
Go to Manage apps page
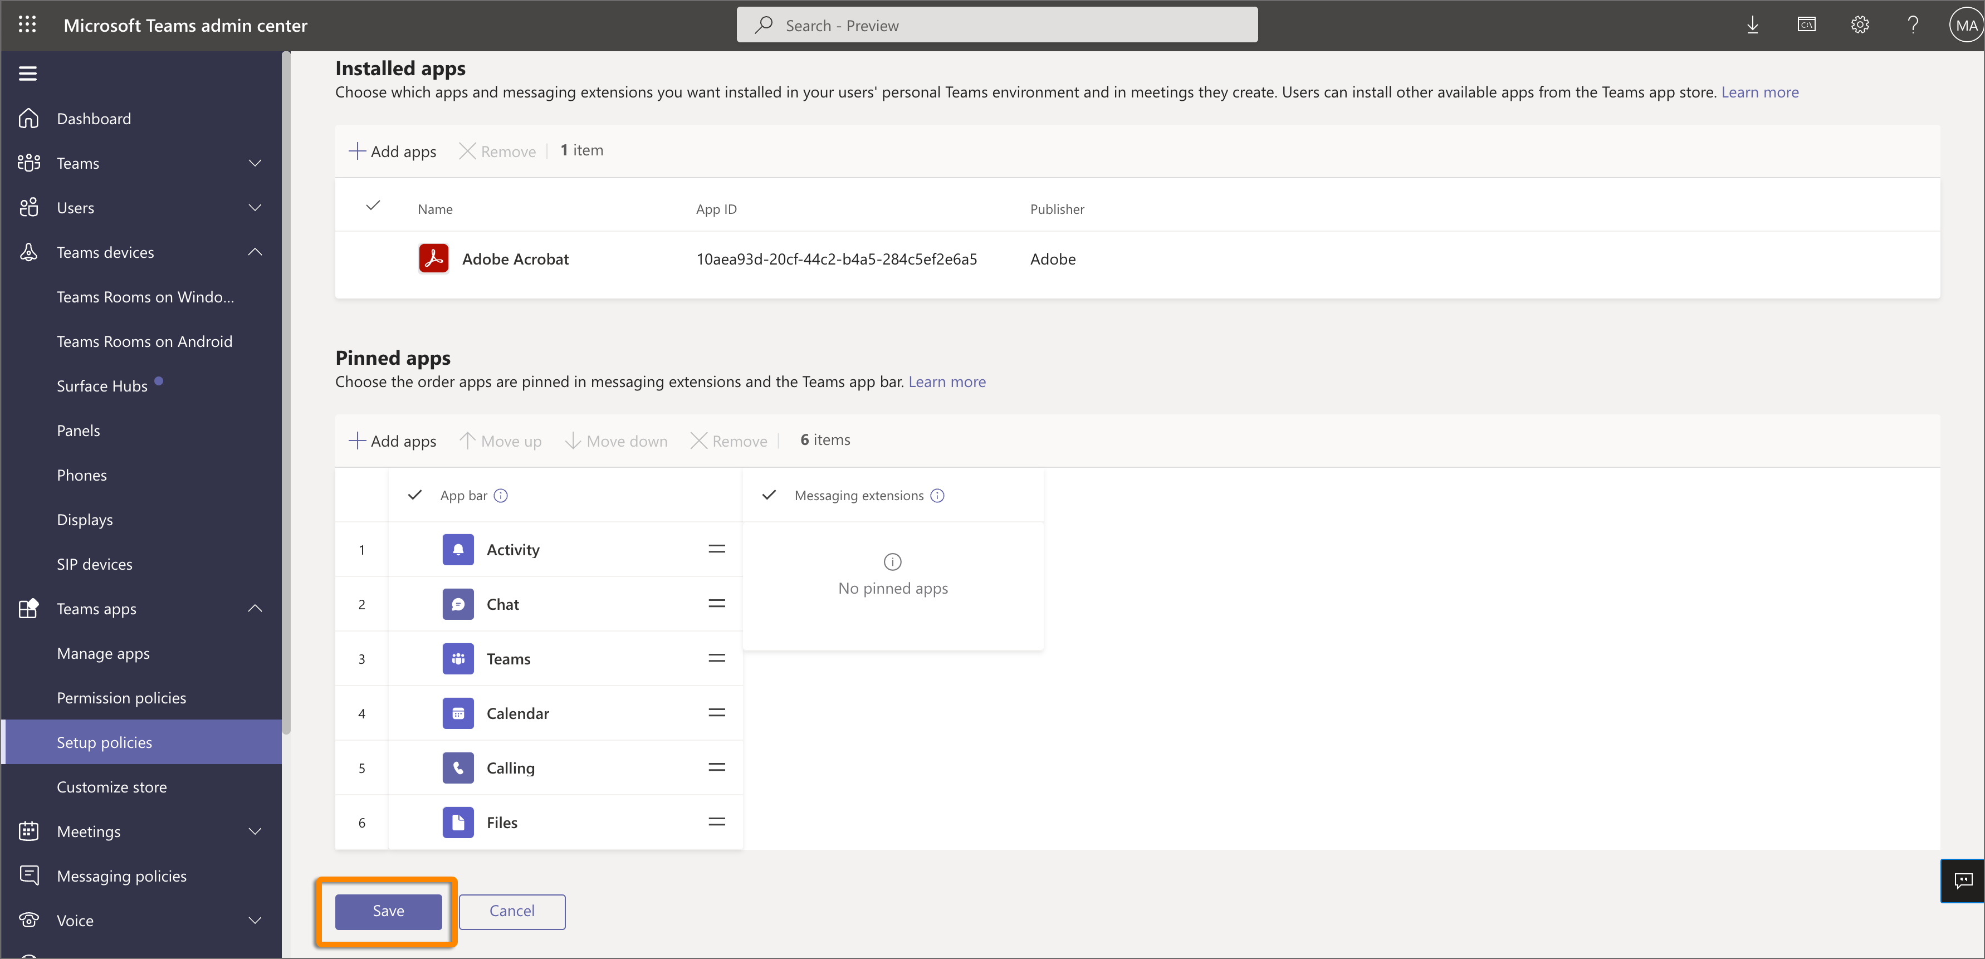point(103,653)
